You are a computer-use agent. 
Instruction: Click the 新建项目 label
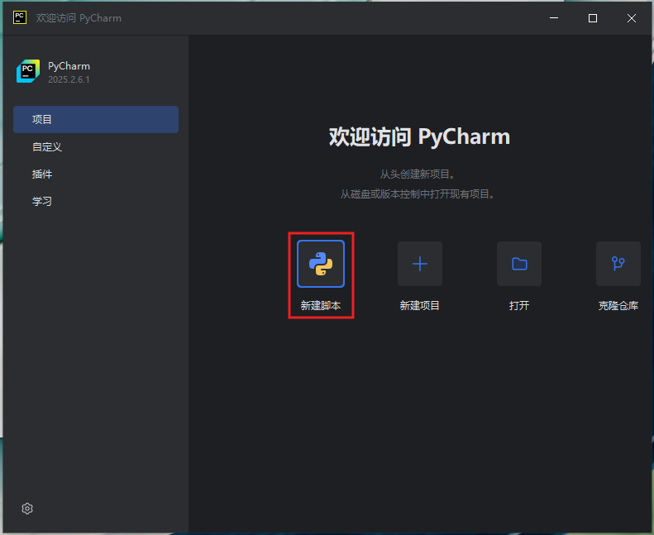[x=419, y=306]
